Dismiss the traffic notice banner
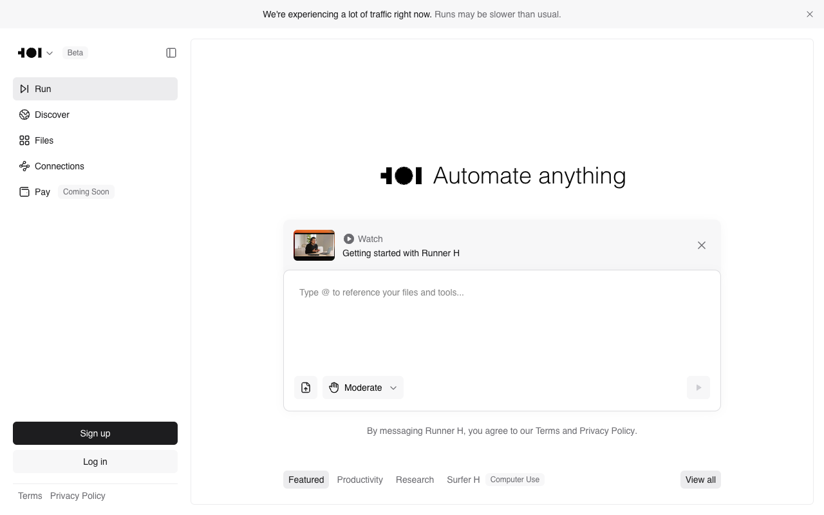824x515 pixels. [810, 14]
